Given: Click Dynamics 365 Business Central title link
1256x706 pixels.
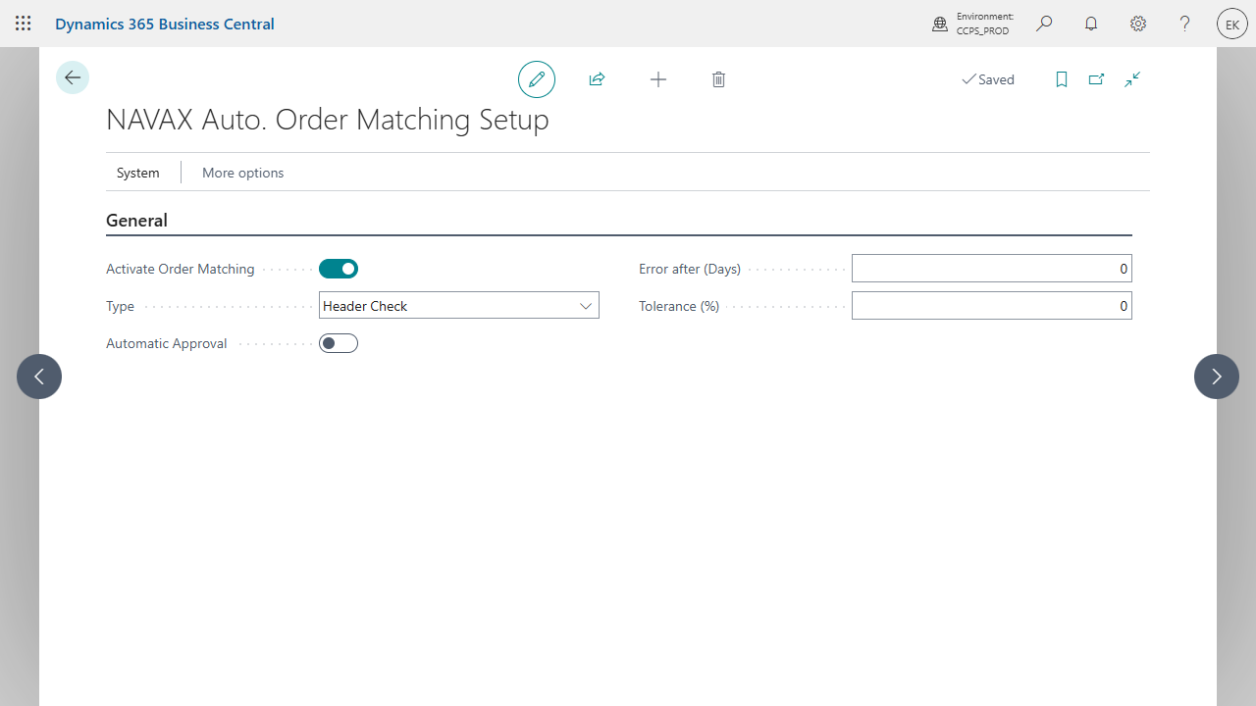Looking at the screenshot, I should click(x=165, y=24).
